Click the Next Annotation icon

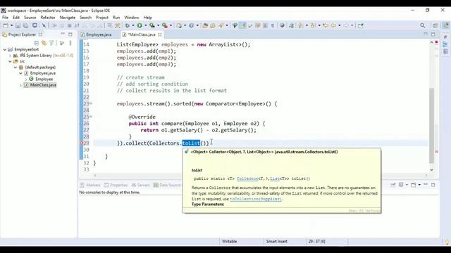coord(300,25)
